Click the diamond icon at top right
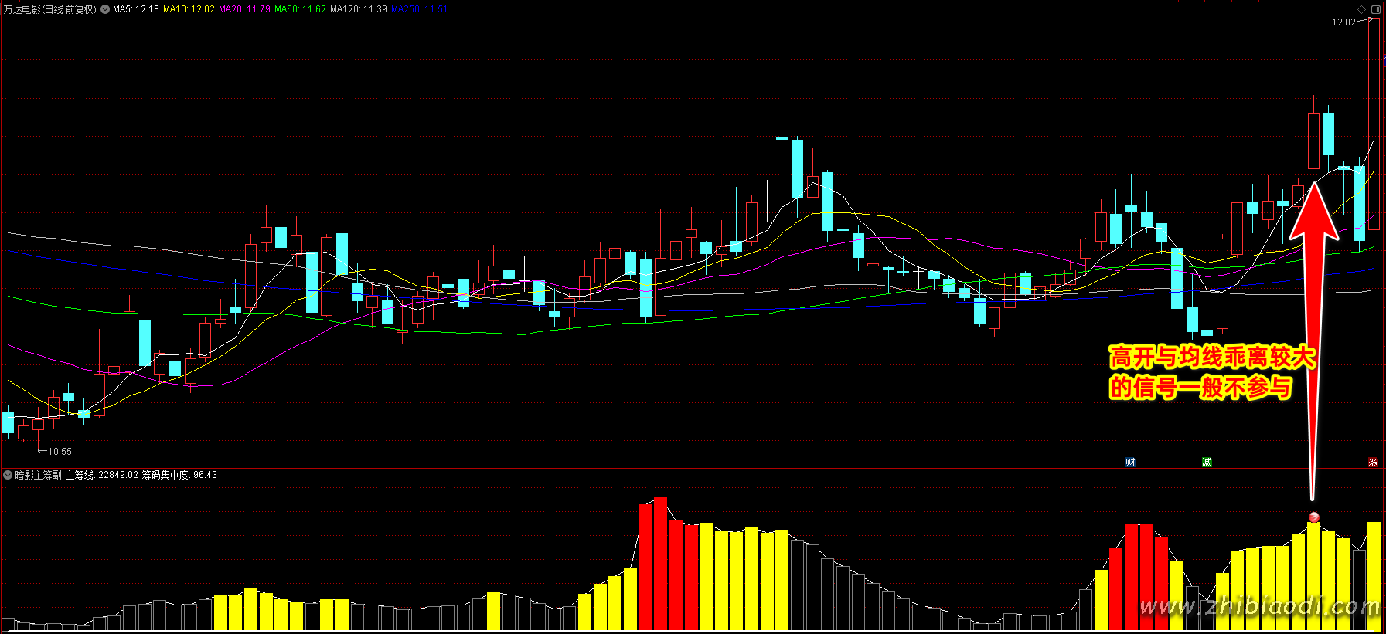This screenshot has height=634, width=1386. coord(1361,9)
